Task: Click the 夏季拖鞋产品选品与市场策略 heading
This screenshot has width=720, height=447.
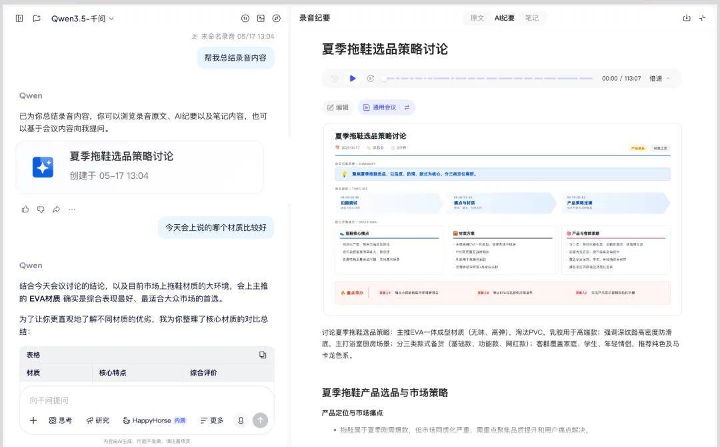Action: tap(385, 393)
